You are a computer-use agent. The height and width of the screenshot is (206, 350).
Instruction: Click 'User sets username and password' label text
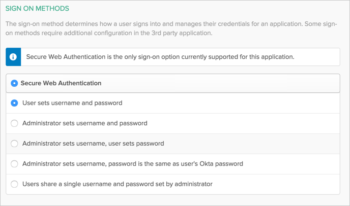tap(72, 103)
